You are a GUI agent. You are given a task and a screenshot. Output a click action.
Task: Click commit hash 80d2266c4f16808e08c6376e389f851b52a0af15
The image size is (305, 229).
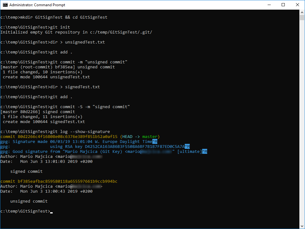tap(68, 137)
